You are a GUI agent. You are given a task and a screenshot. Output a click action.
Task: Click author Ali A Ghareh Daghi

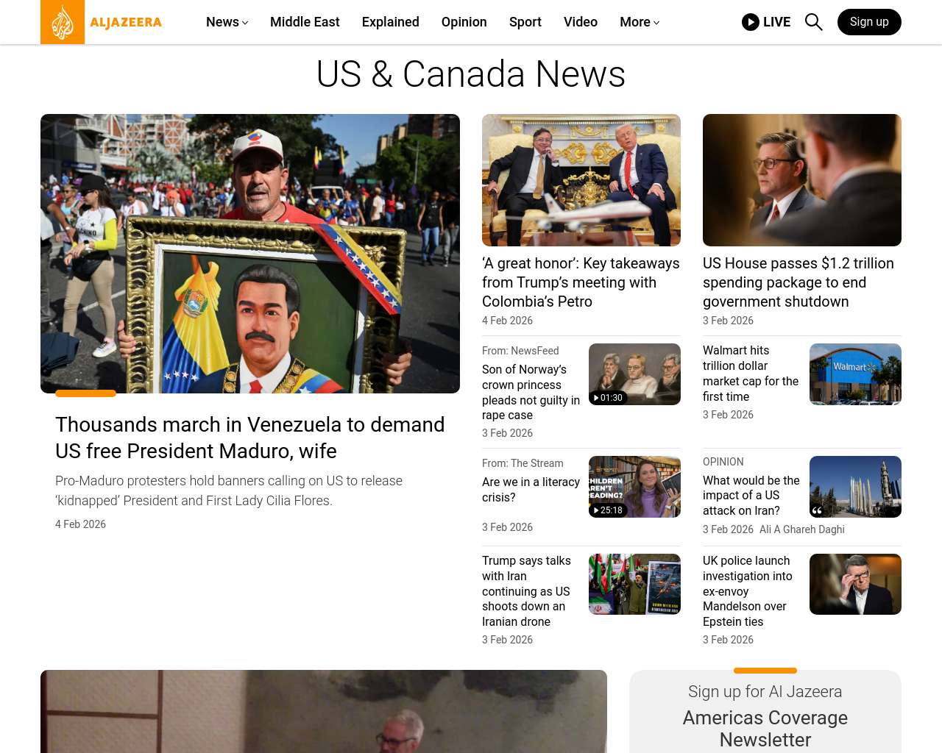[801, 529]
